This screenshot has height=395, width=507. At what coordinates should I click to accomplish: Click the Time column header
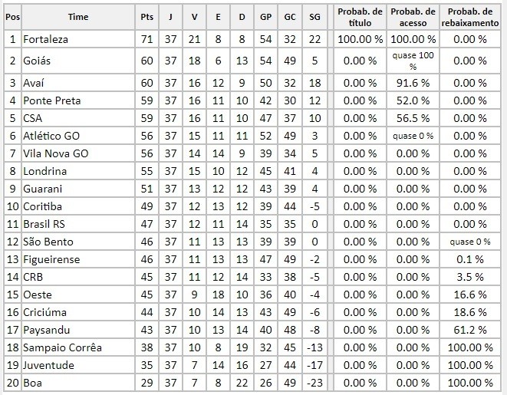coord(78,17)
